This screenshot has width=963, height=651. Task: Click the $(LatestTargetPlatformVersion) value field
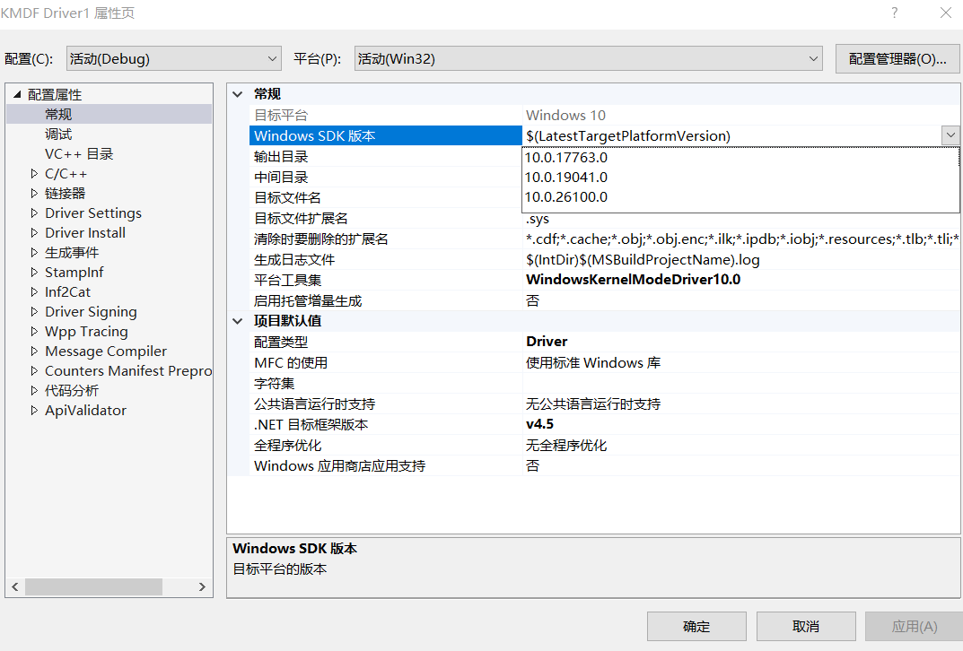pos(731,135)
